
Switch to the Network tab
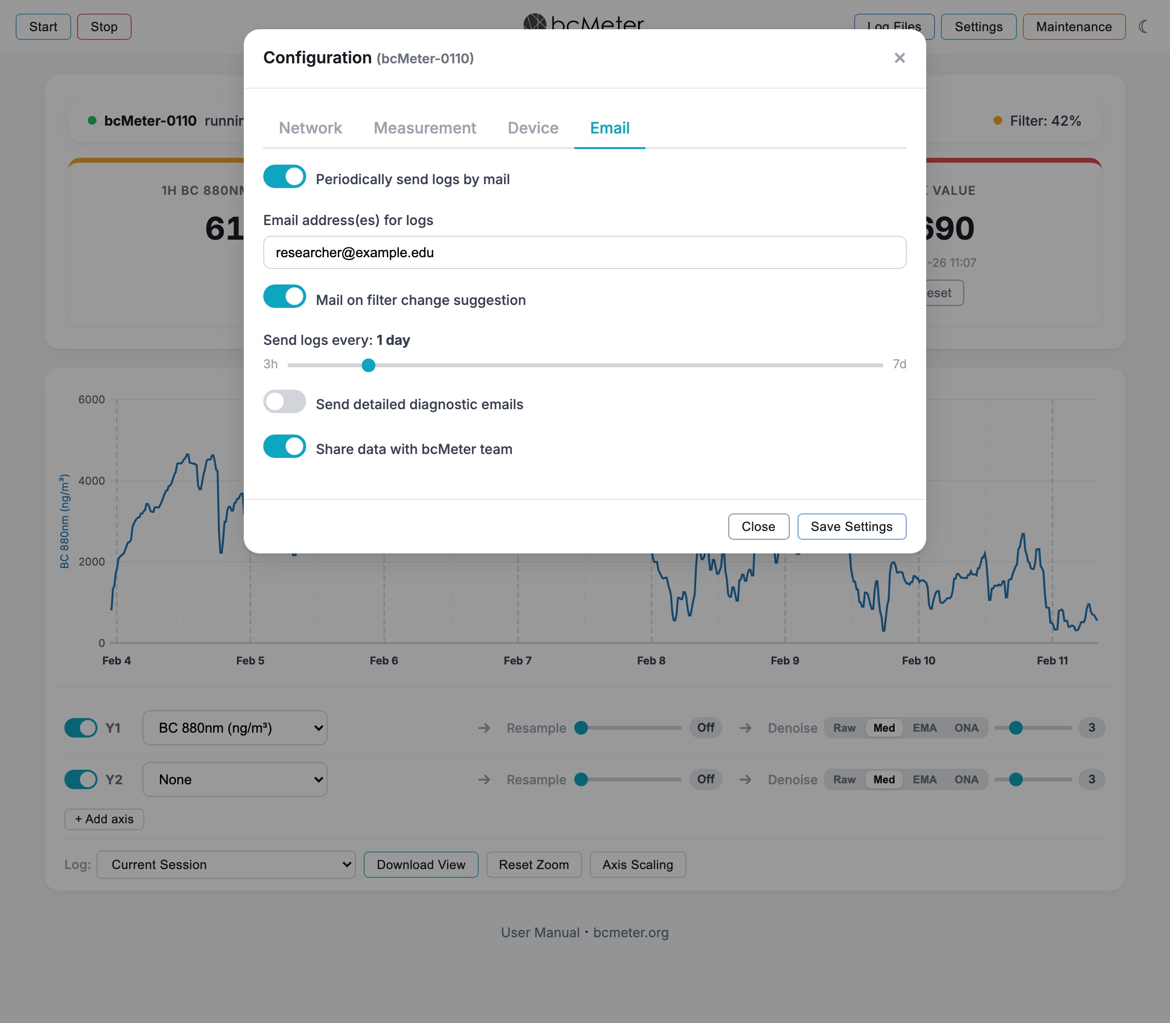tap(310, 128)
